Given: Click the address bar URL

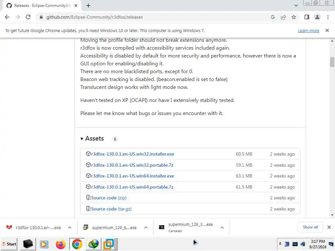Looking at the screenshot, I should click(x=95, y=17).
